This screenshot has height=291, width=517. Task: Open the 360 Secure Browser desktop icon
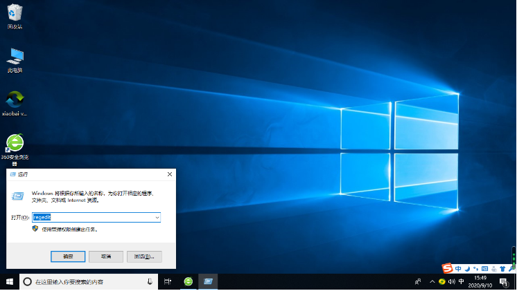coord(15,144)
